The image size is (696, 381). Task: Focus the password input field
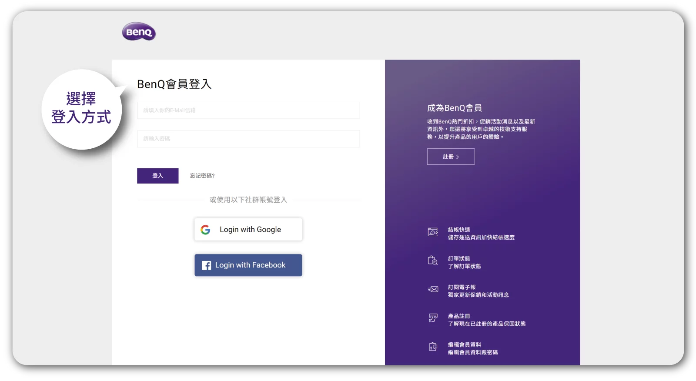(x=248, y=139)
